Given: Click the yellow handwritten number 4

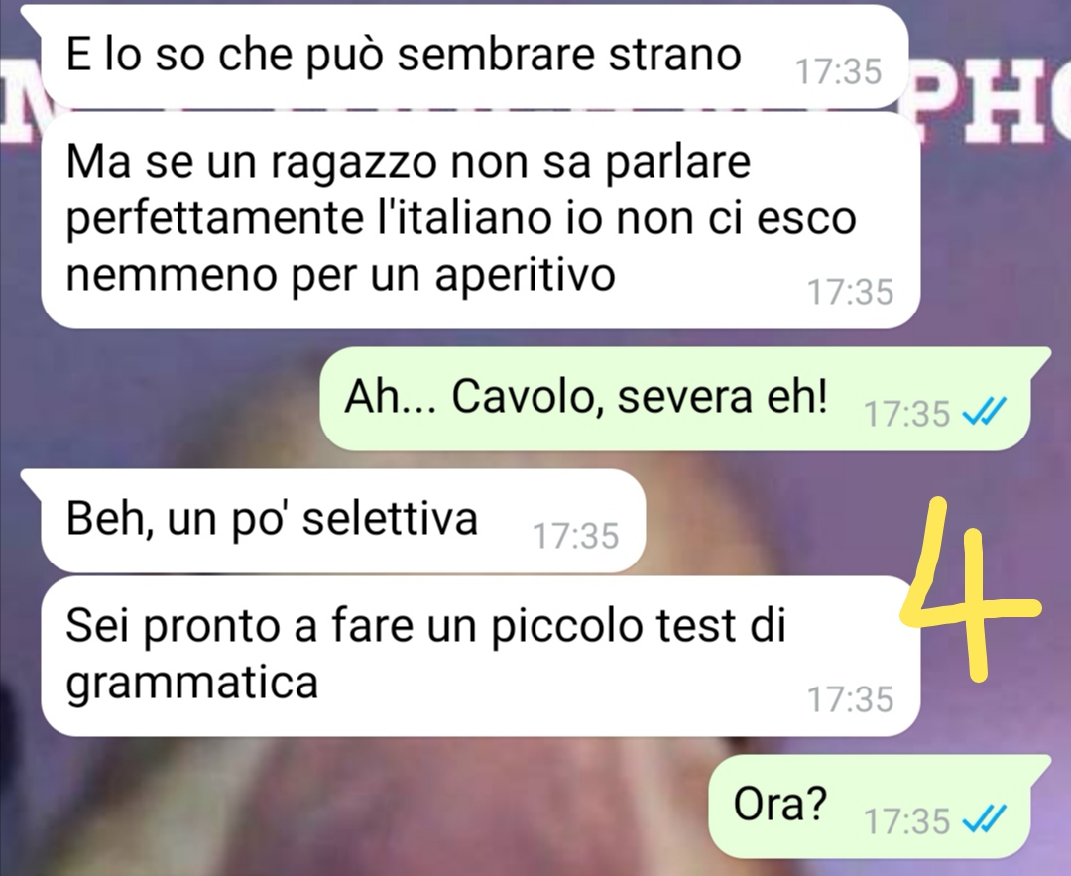Looking at the screenshot, I should (x=973, y=589).
